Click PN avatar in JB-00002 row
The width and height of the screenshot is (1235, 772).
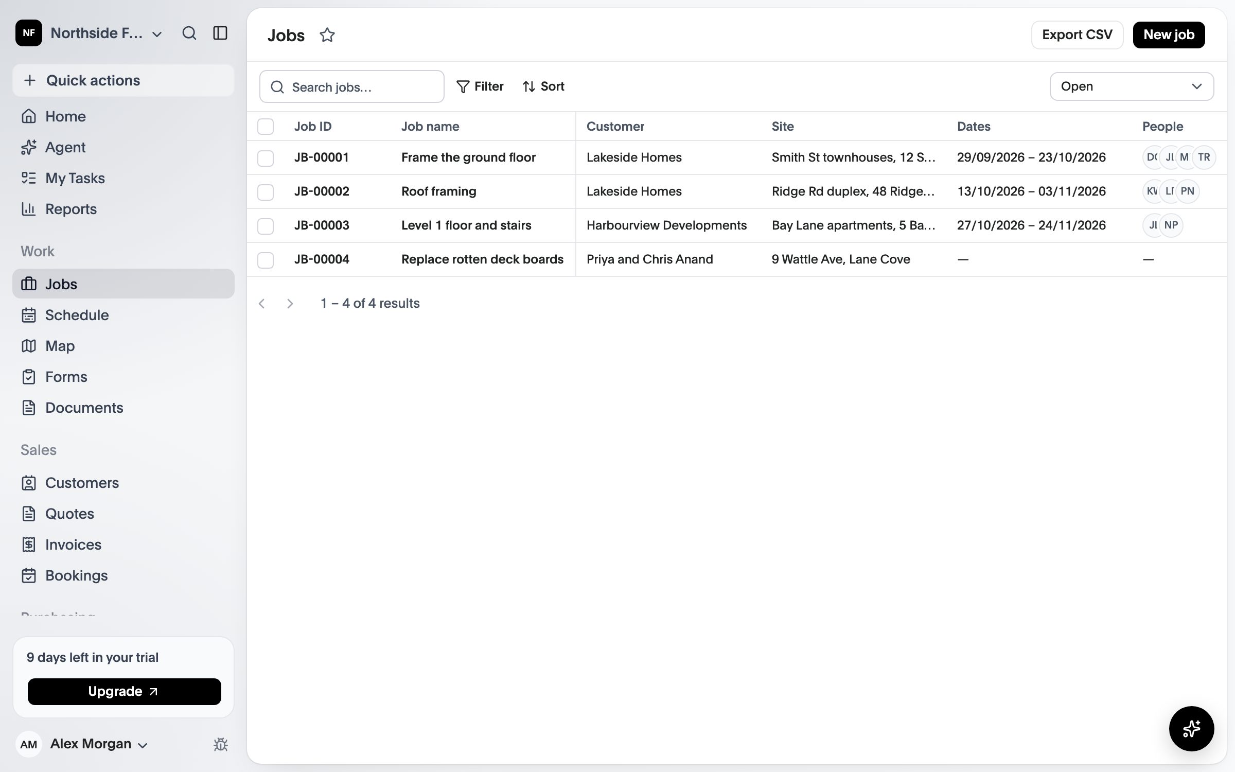(1188, 191)
